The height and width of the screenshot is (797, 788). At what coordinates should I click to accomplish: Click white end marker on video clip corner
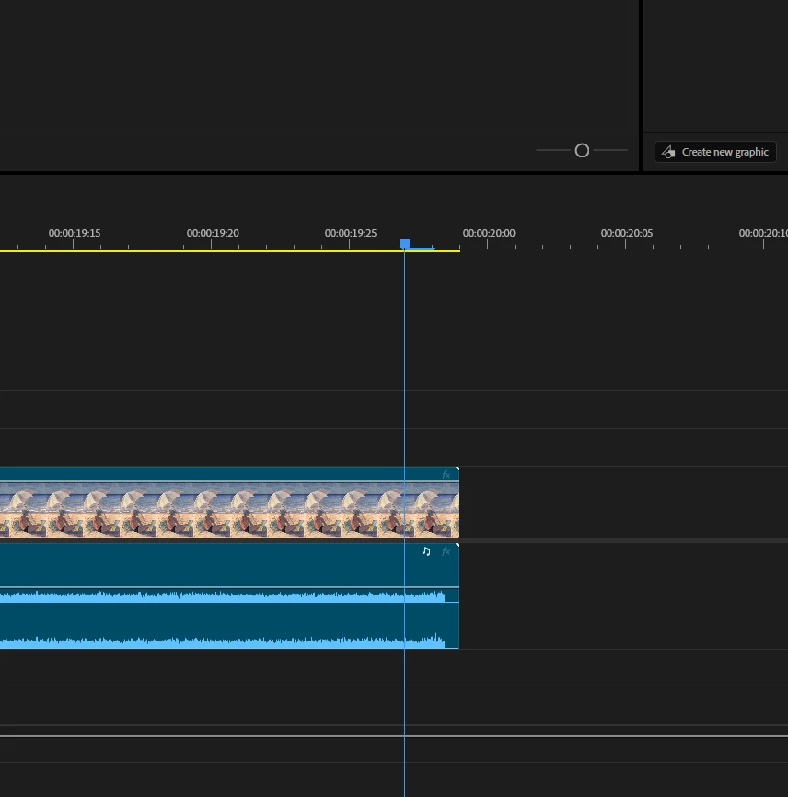point(458,468)
